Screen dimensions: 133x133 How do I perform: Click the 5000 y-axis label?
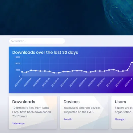pos(18,70)
